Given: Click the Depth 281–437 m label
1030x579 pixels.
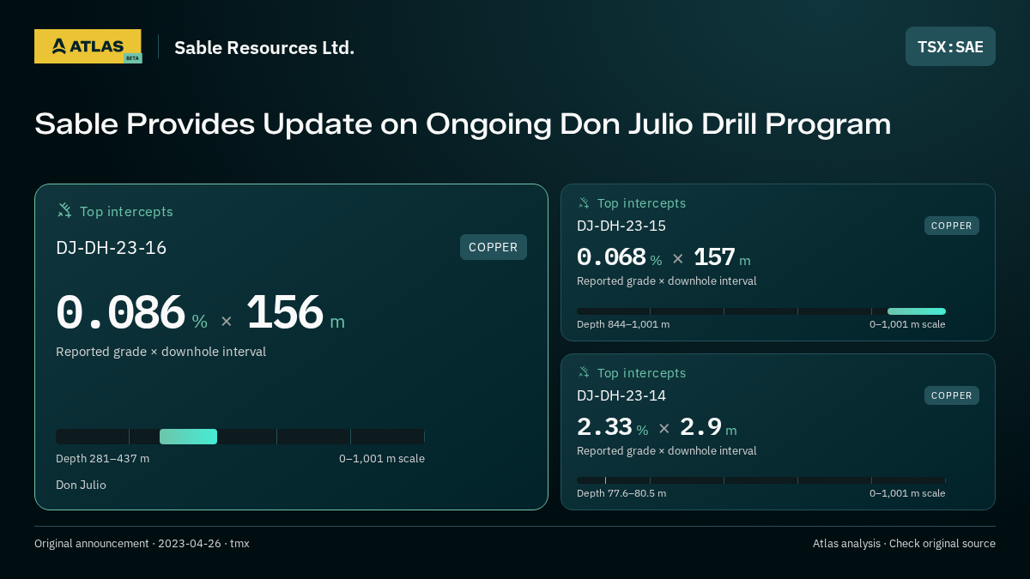Looking at the screenshot, I should click(x=102, y=459).
